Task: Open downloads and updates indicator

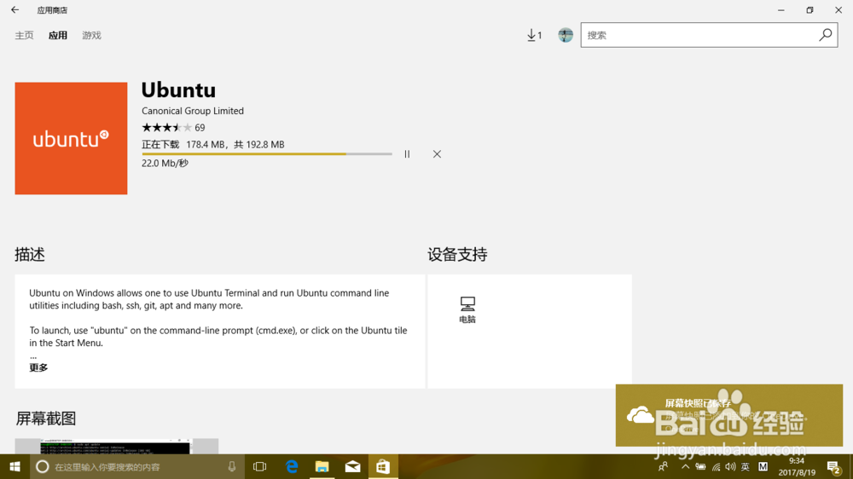Action: [534, 35]
